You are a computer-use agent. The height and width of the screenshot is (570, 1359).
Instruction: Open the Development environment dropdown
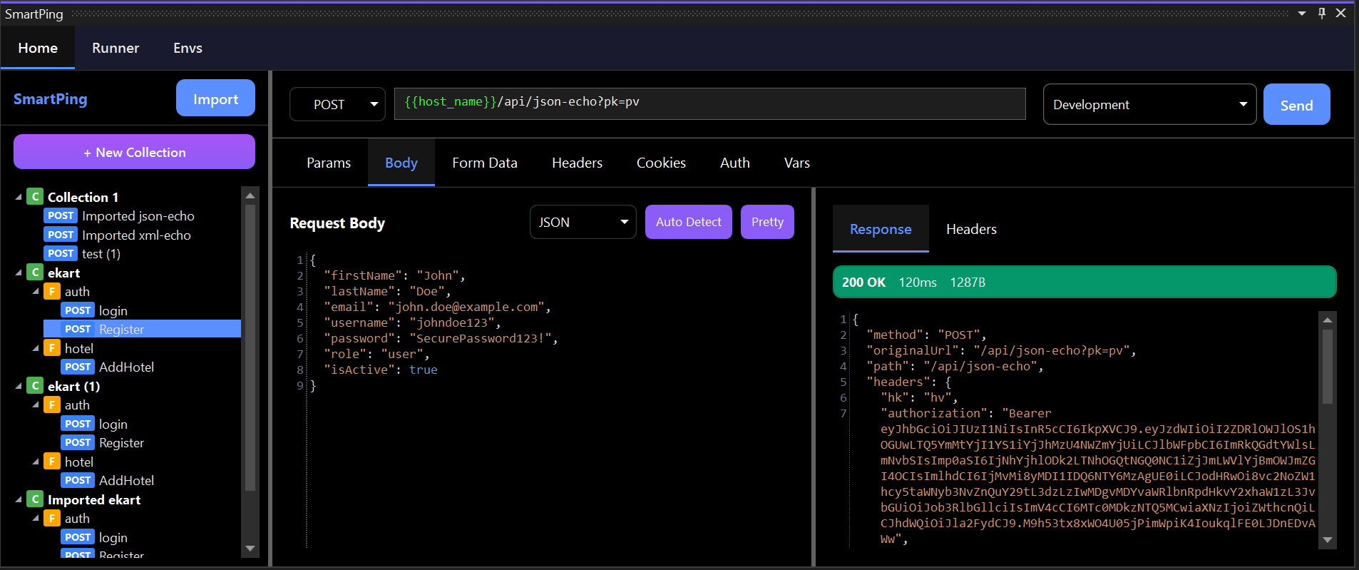[1149, 105]
